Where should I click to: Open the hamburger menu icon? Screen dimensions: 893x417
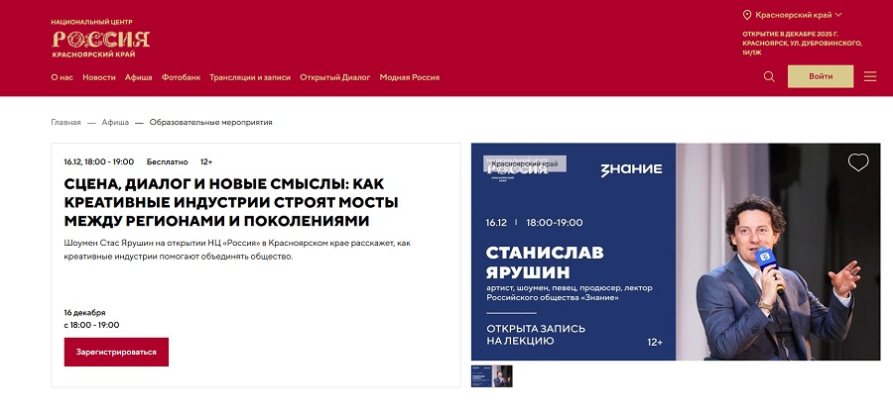(x=870, y=76)
